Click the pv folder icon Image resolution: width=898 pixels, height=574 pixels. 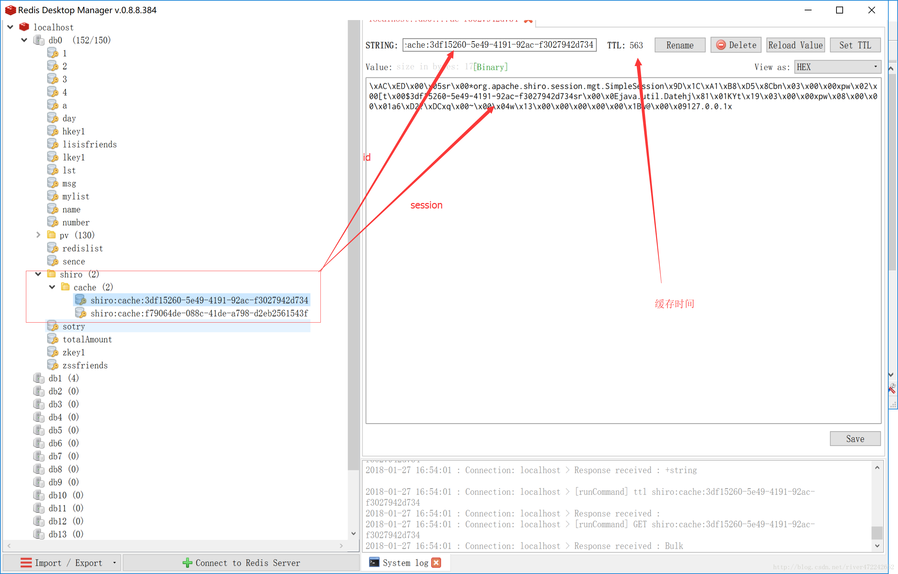(52, 235)
